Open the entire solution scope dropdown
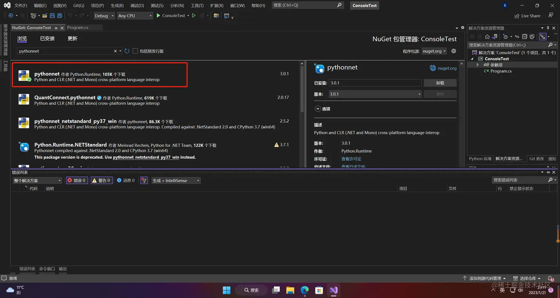Screen dimensions: 560x298 click(x=37, y=181)
